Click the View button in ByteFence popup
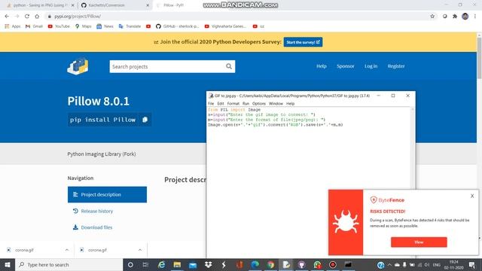482x271 pixels. [419, 242]
